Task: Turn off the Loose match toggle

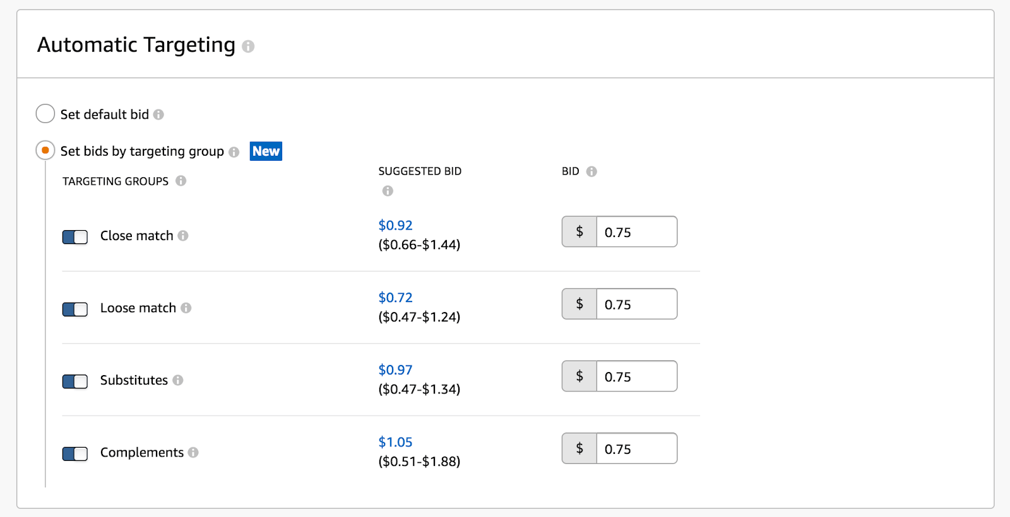Action: click(x=75, y=309)
